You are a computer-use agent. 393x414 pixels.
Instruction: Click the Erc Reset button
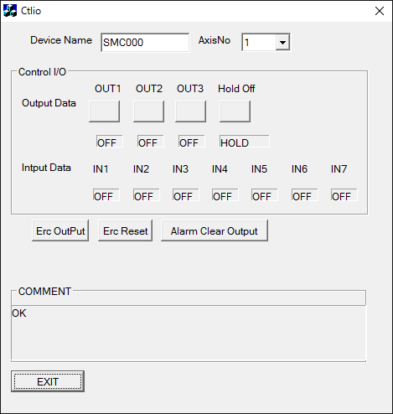(125, 230)
